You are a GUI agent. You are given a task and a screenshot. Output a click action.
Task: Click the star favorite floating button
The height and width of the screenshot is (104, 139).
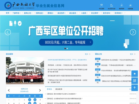coord(135,74)
